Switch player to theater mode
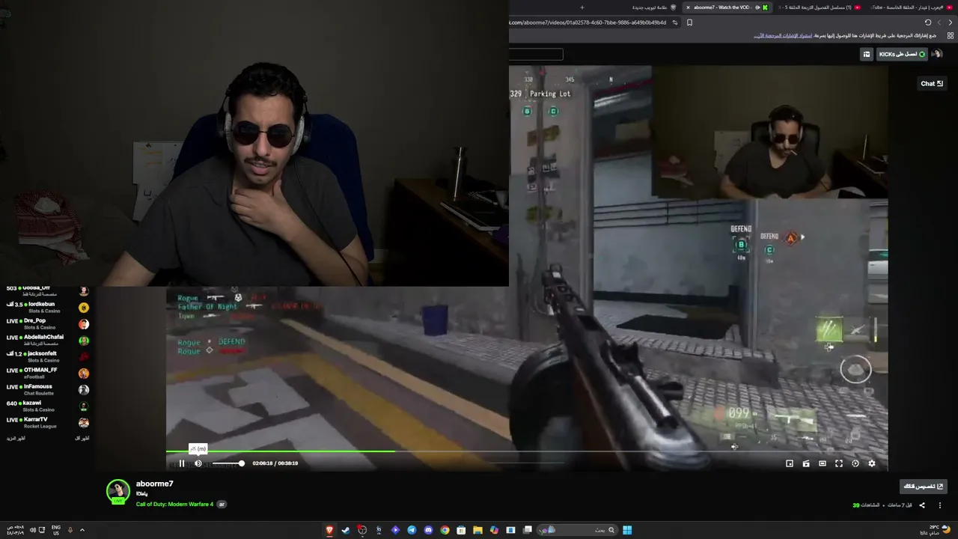This screenshot has height=539, width=958. (x=823, y=463)
